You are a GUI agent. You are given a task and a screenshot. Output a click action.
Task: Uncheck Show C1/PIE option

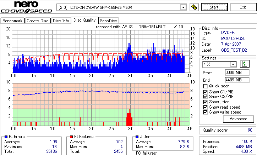pyautogui.click(x=205, y=92)
